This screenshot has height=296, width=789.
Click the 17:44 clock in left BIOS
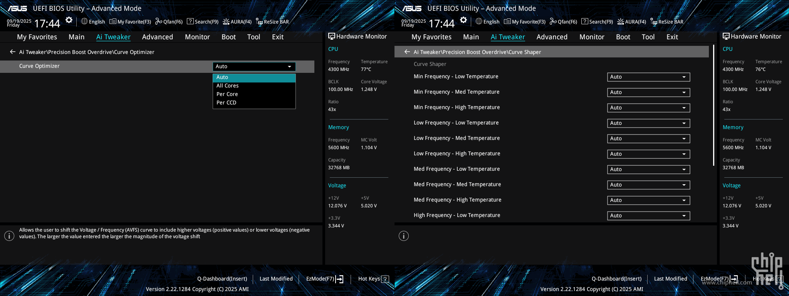[x=47, y=24]
